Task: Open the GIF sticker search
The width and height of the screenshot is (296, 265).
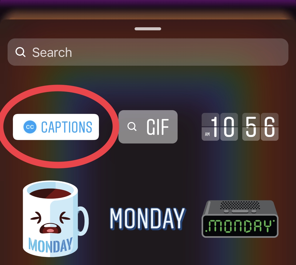Action: 148,127
